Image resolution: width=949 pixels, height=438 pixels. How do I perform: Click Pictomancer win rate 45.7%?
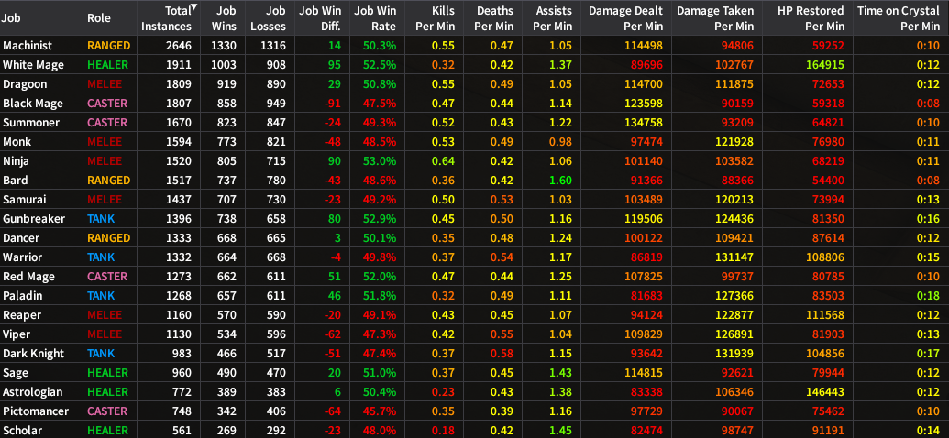[x=380, y=411]
